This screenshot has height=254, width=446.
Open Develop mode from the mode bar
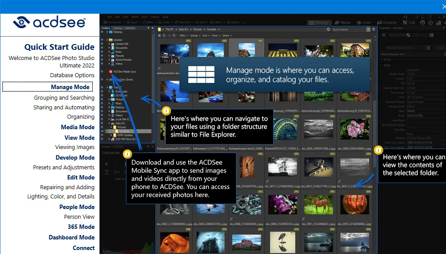click(387, 22)
